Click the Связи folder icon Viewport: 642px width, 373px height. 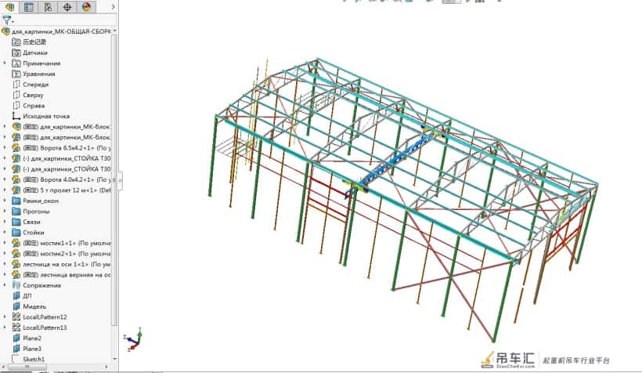16,222
